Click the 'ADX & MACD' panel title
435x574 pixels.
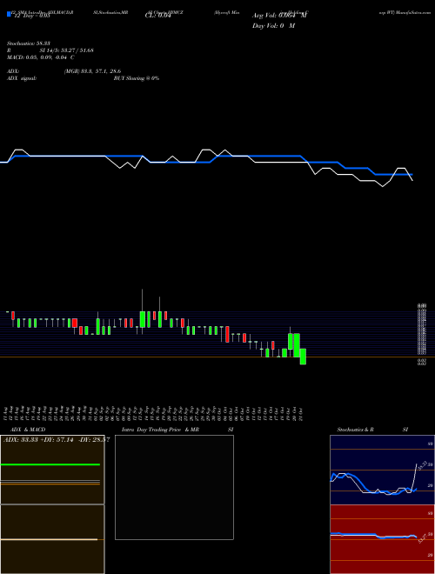(x=28, y=430)
